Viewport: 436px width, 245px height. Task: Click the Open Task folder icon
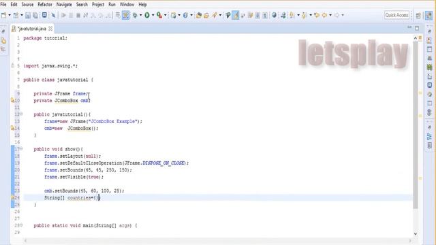pyautogui.click(x=206, y=15)
